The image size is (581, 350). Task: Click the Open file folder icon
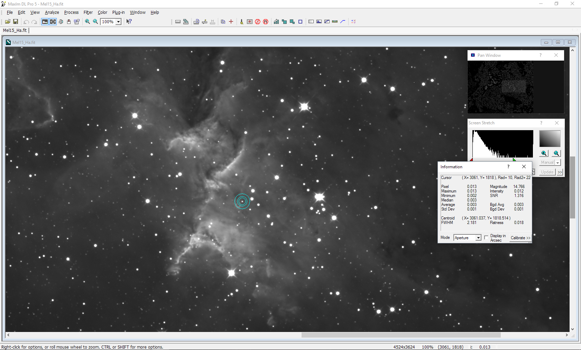[8, 21]
